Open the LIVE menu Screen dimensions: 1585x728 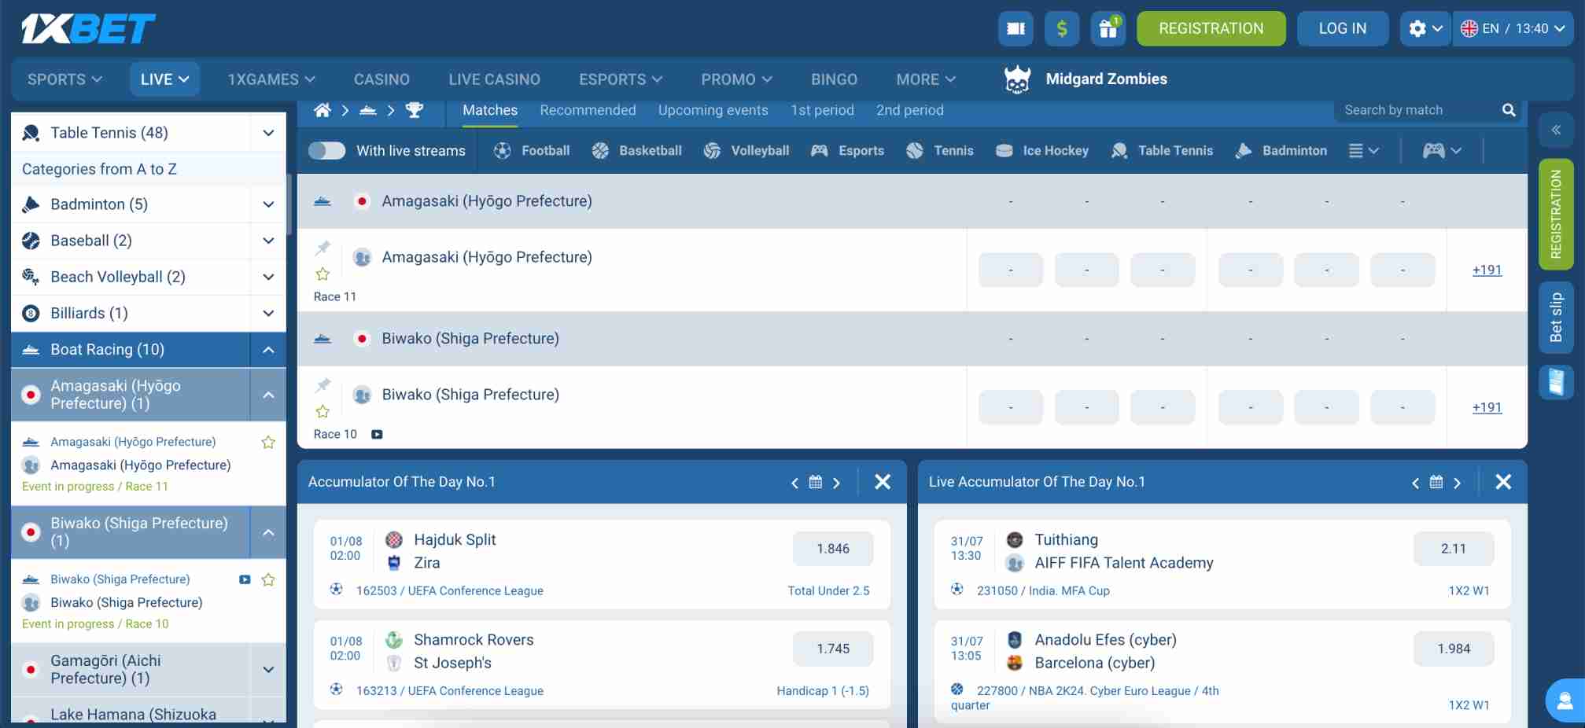tap(164, 79)
